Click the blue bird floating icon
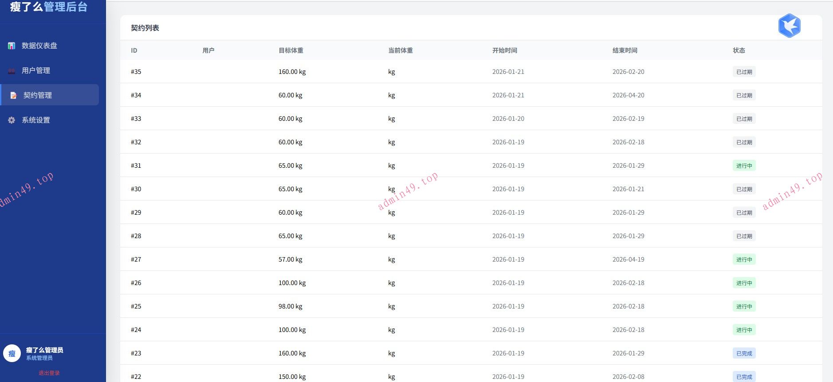 [789, 26]
